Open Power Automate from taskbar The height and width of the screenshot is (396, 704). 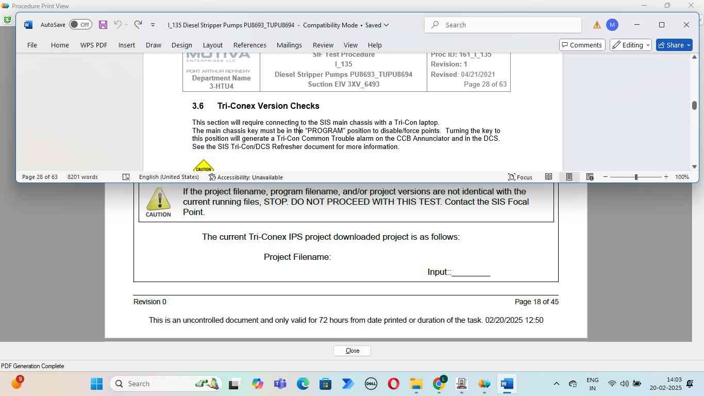click(x=348, y=384)
